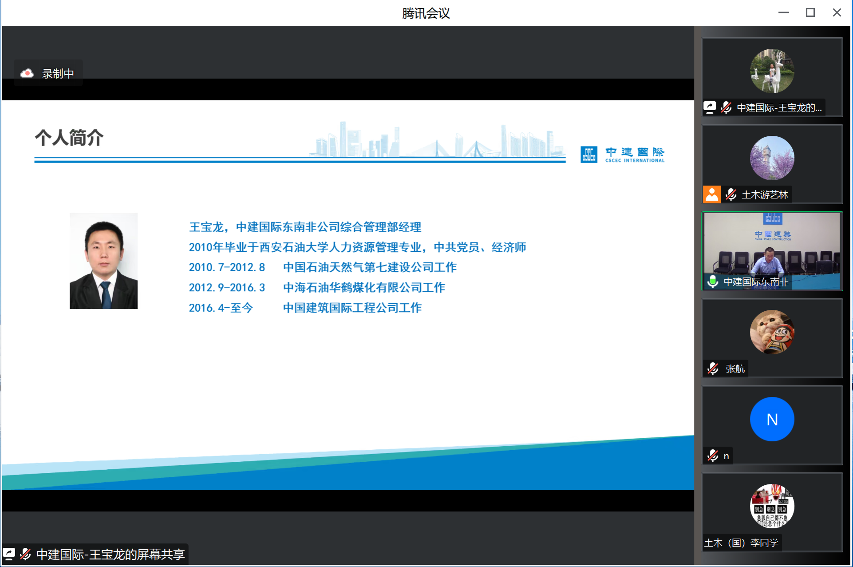Click bottom-left 王宝龙的屏幕共享 label
This screenshot has width=853, height=567.
tap(110, 554)
